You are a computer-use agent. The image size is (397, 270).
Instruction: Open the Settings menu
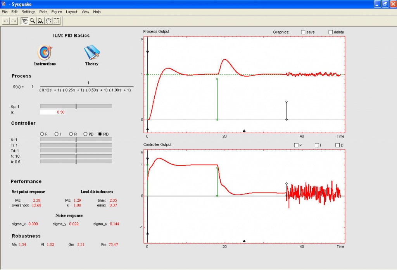click(28, 12)
